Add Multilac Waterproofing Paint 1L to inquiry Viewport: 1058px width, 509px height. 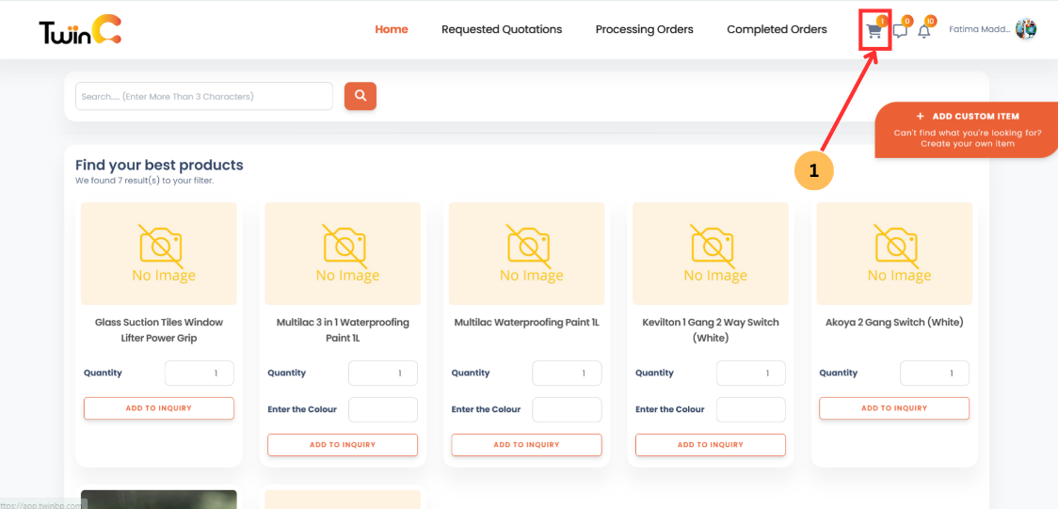pos(526,445)
